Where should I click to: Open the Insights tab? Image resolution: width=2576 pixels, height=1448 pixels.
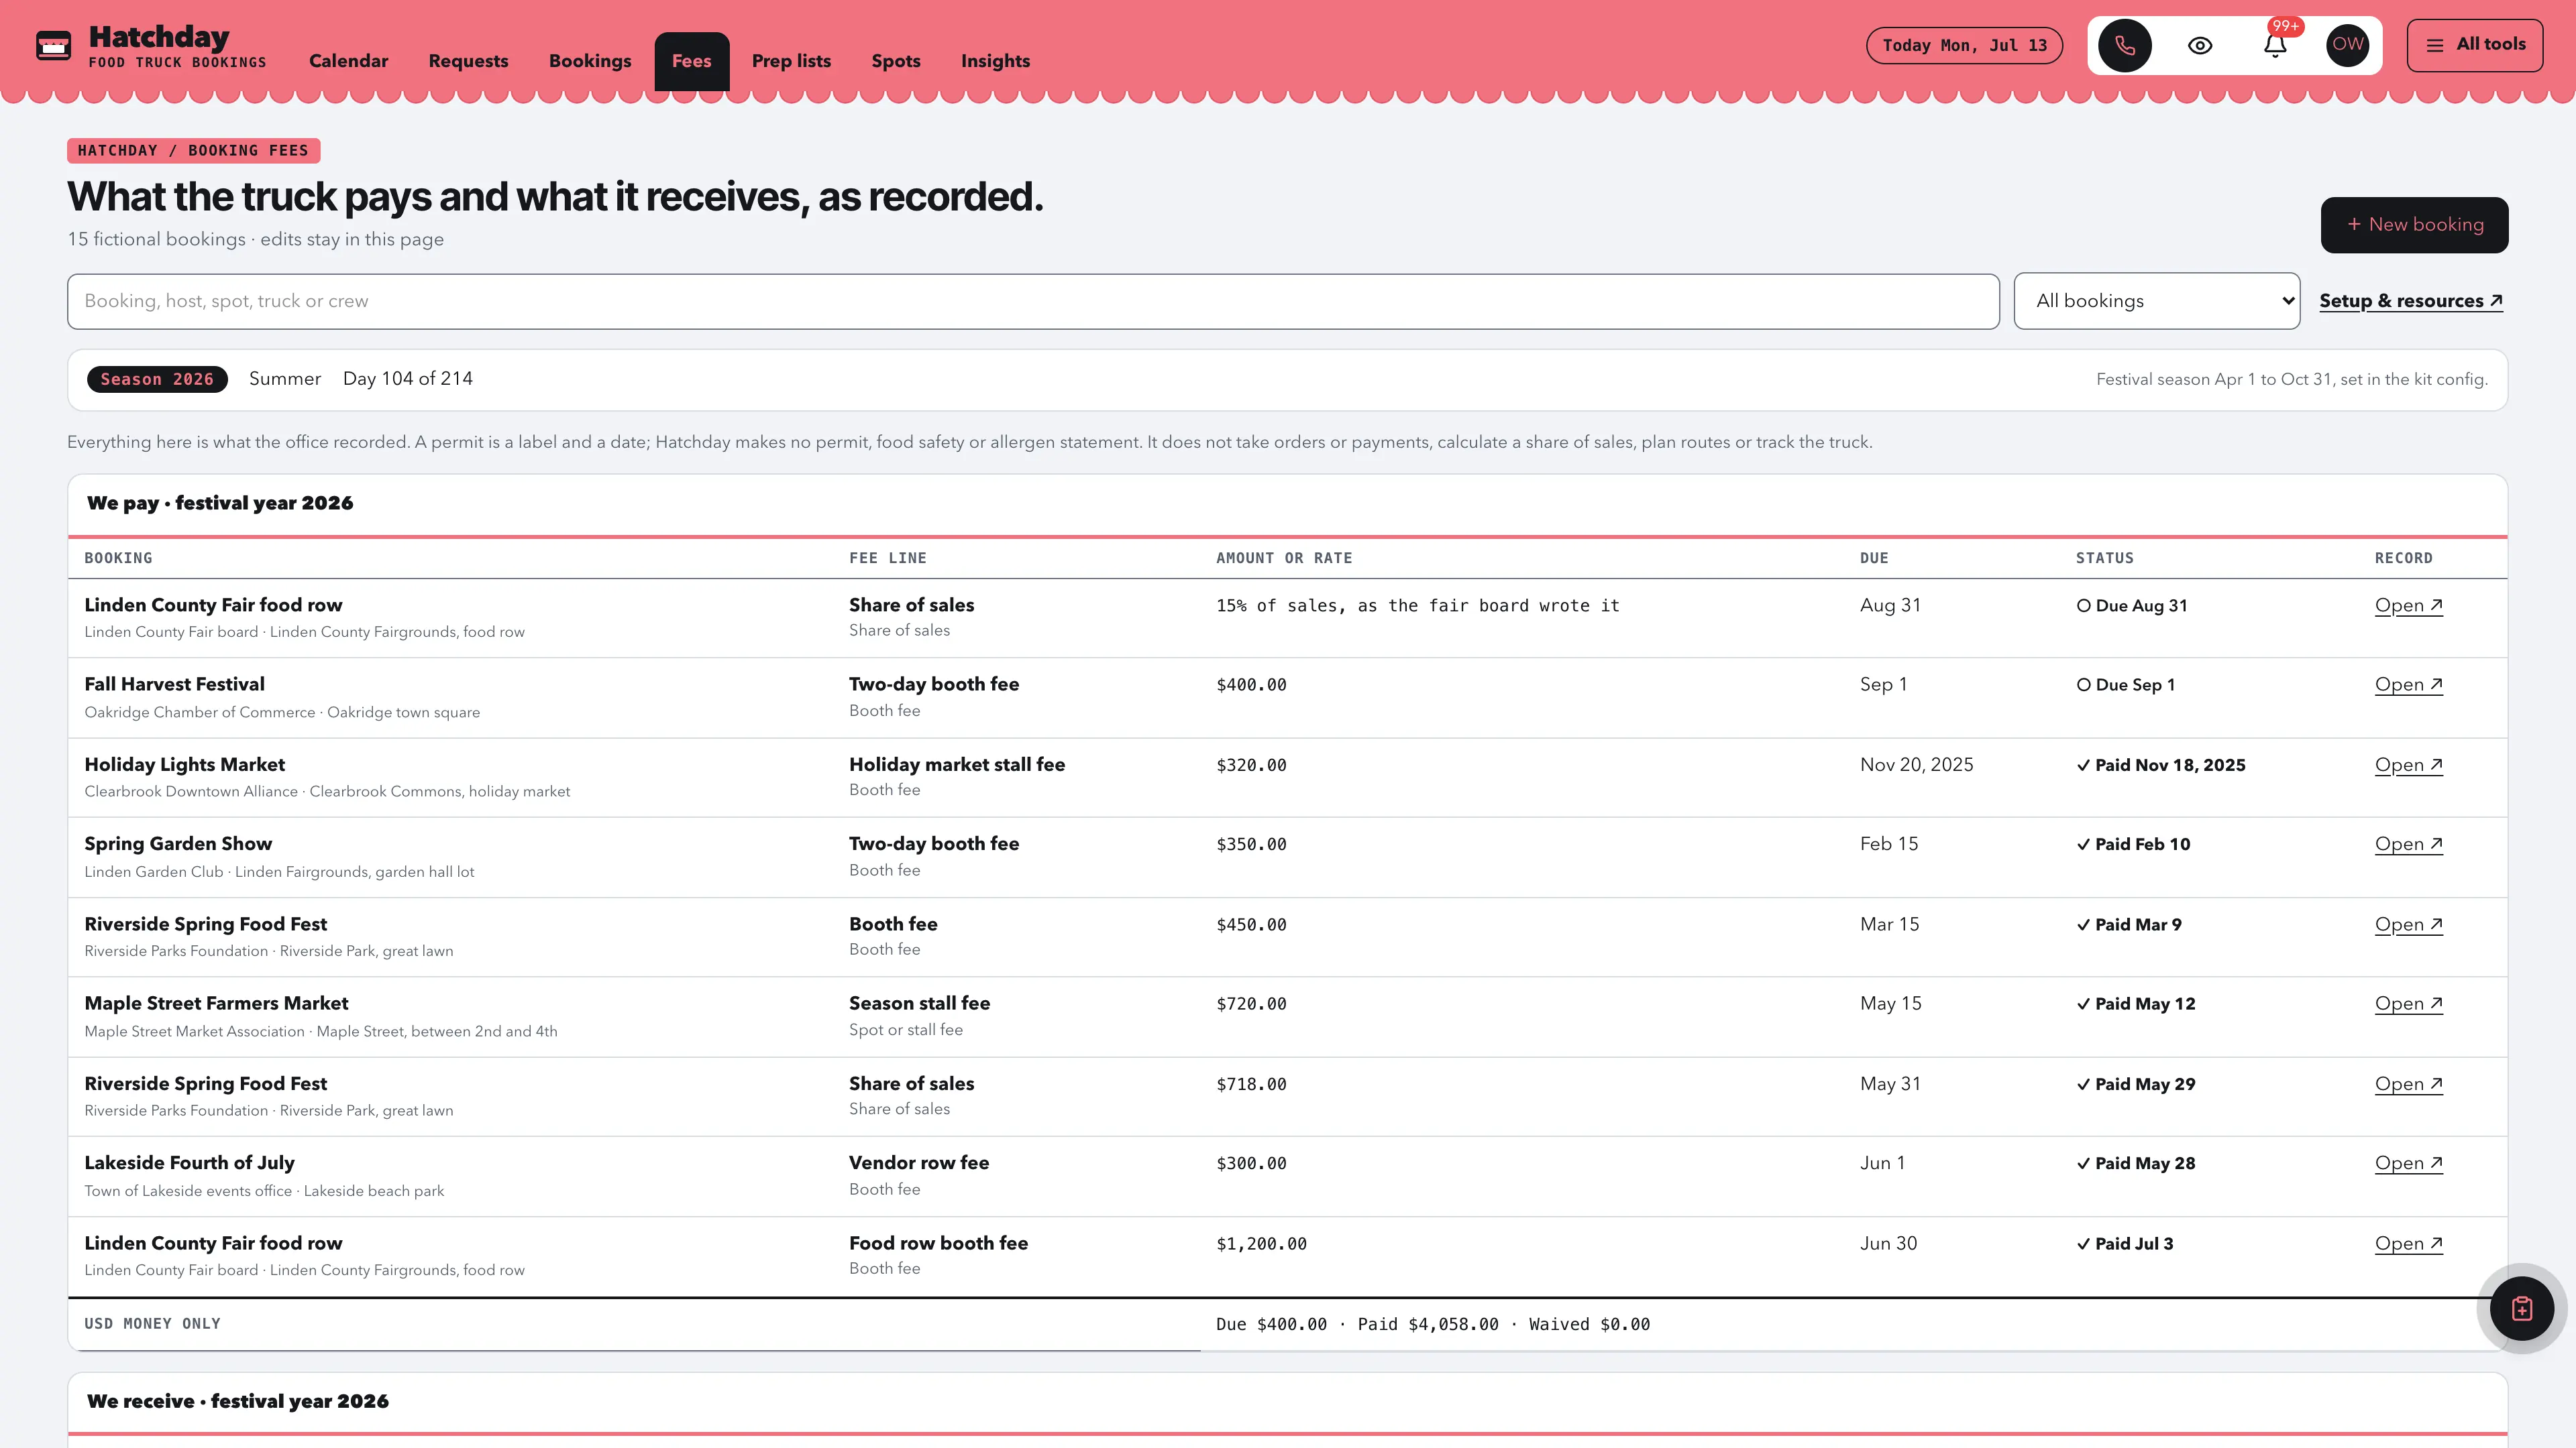pos(995,61)
